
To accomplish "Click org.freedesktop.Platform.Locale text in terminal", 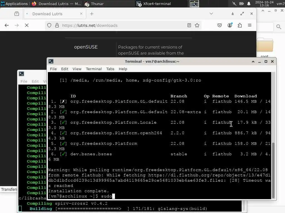I will click(x=114, y=123).
